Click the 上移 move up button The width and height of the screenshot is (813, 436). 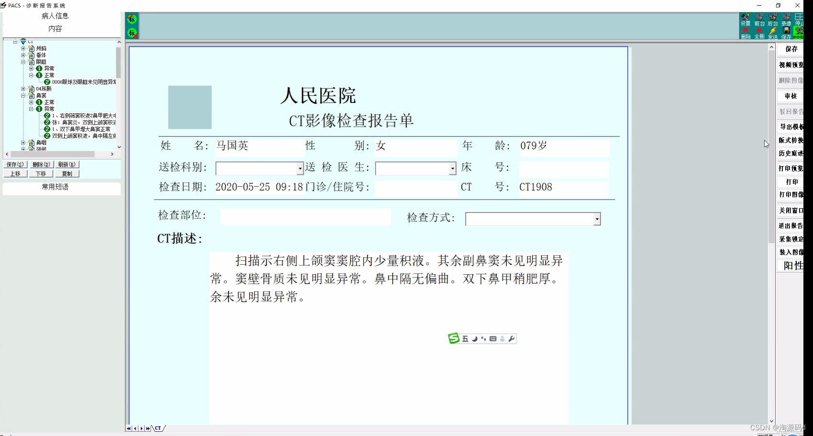[15, 174]
